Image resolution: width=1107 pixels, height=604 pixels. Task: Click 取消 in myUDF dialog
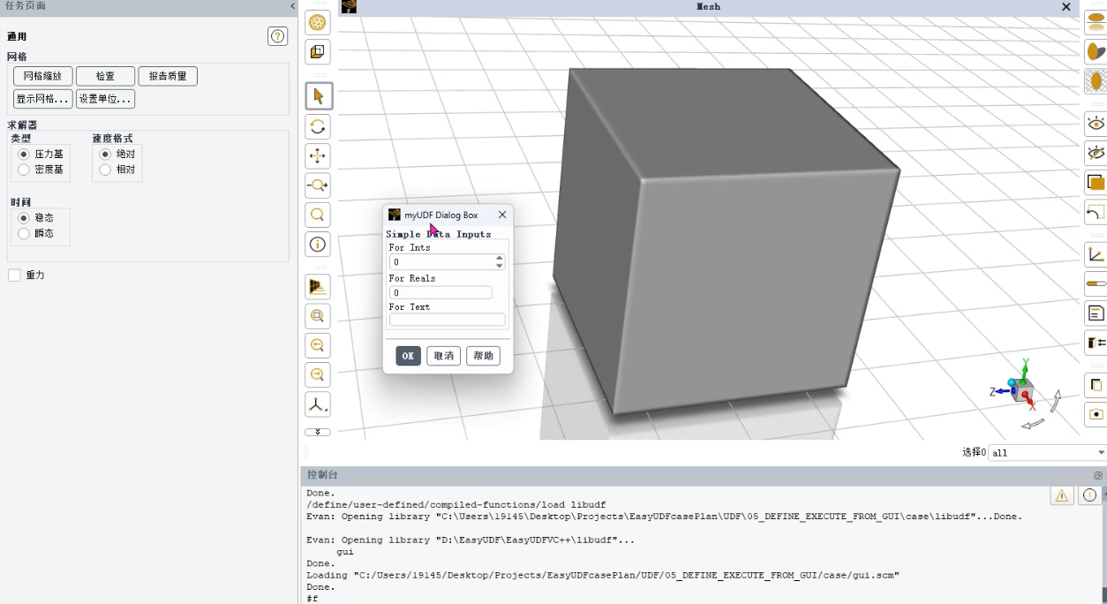(x=443, y=356)
